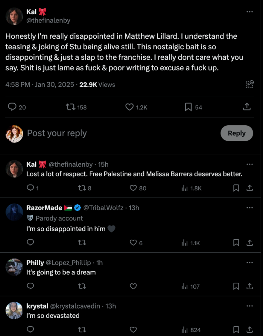Share Philly's reply via the upload icon

point(250,286)
